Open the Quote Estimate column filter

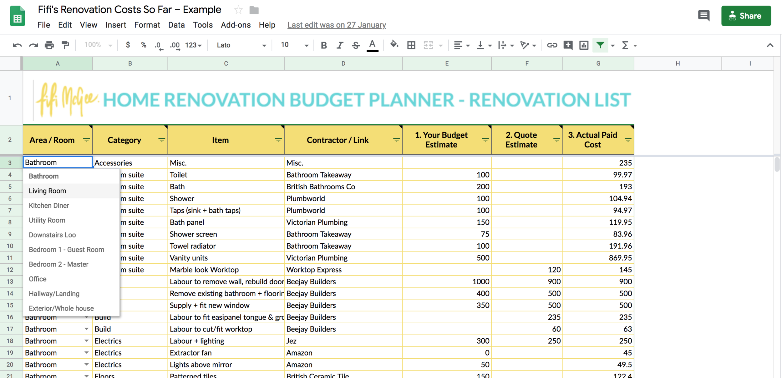(x=556, y=140)
